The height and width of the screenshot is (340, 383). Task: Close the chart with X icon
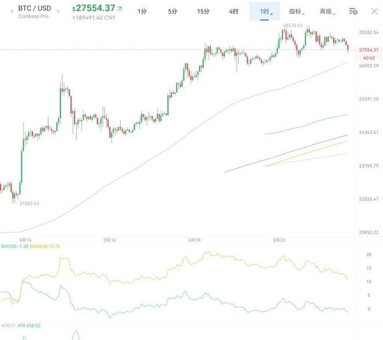pyautogui.click(x=374, y=11)
